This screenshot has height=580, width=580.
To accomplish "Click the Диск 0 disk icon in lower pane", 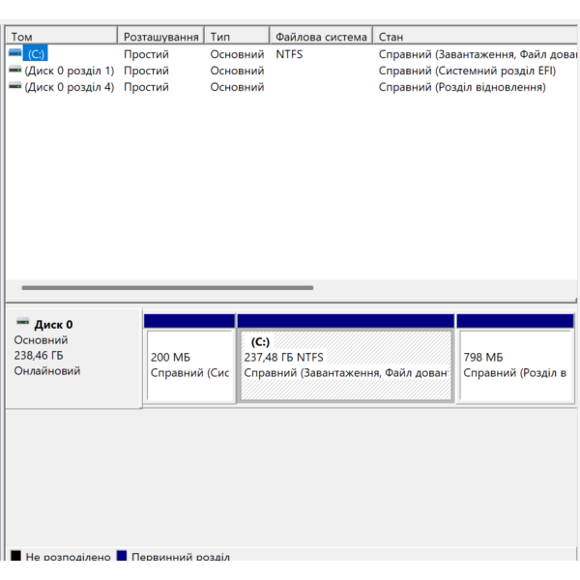I will click(22, 322).
